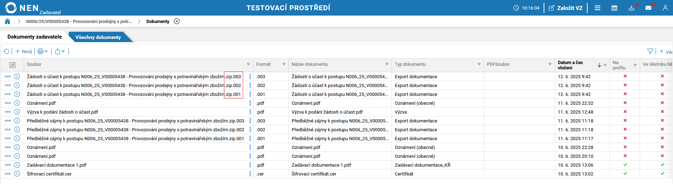Select file Výzva k podání žádosti o účast.pdf
Image resolution: width=673 pixels, height=184 pixels.
coord(62,112)
